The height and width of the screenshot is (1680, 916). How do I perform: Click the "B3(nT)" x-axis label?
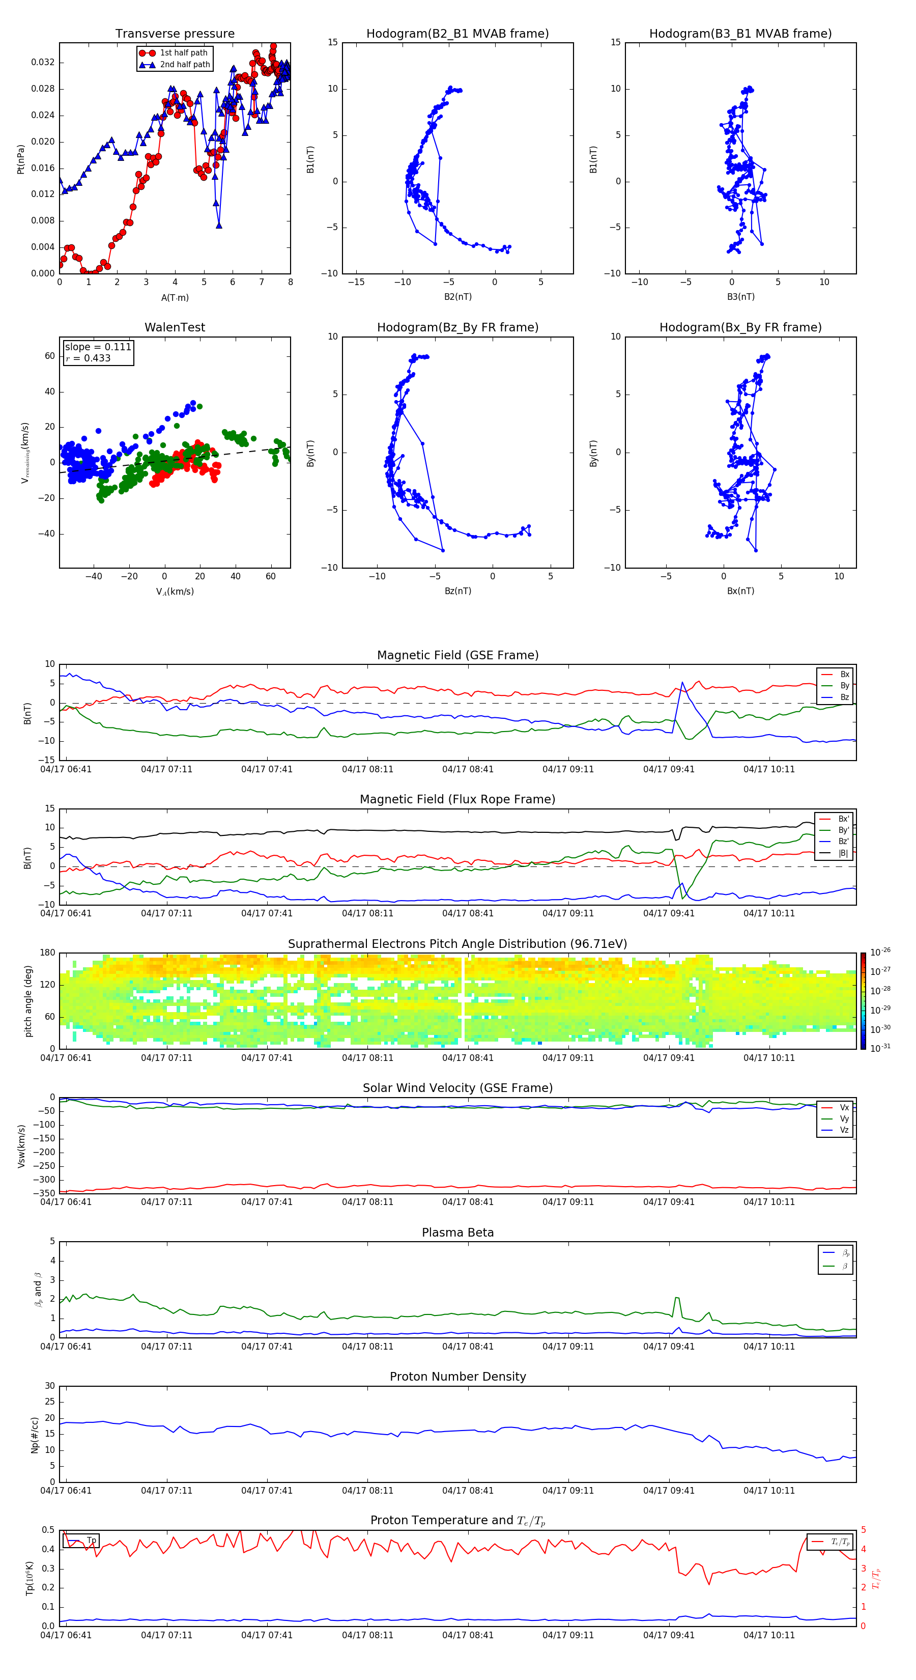point(740,297)
